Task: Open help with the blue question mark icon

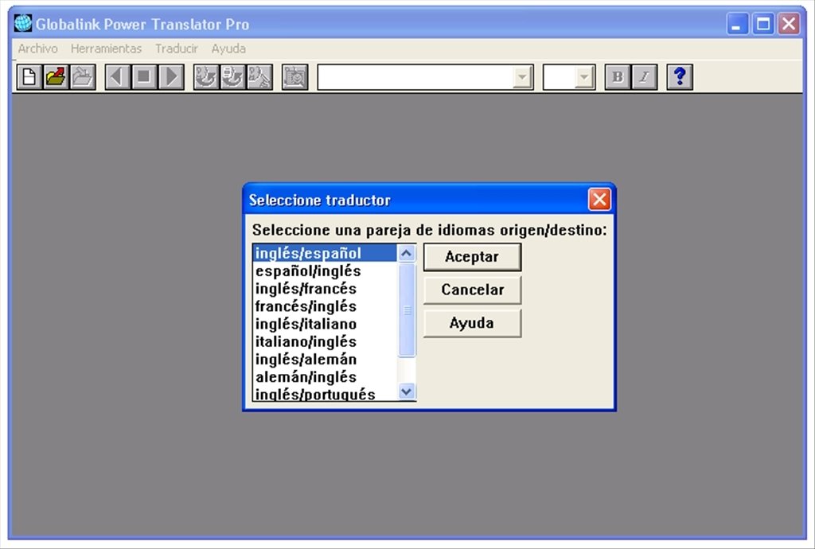Action: point(680,77)
